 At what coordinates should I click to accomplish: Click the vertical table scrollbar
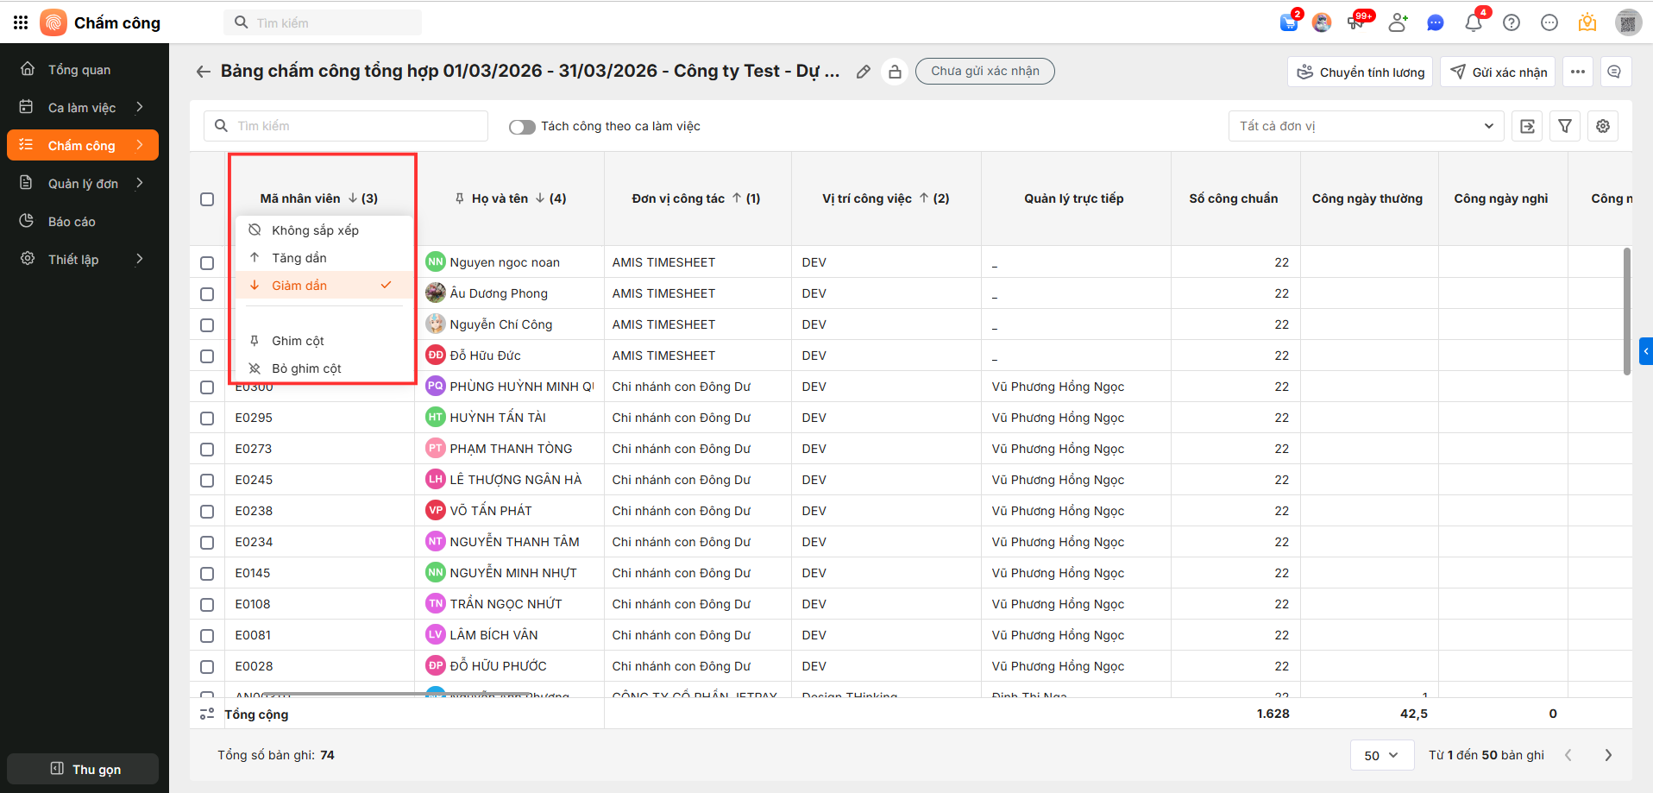1626,311
